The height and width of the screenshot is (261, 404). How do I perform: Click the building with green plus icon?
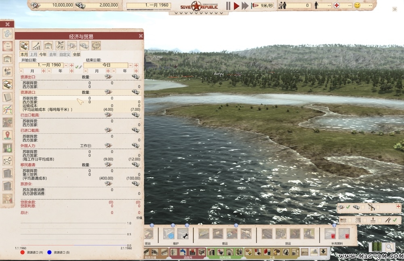7,148
